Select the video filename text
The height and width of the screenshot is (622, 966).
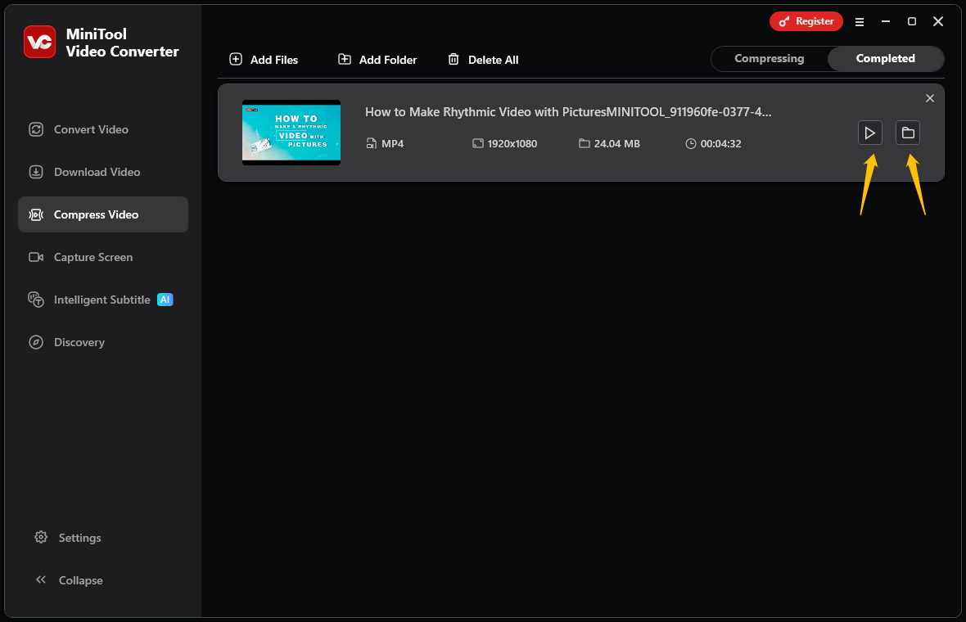point(569,112)
